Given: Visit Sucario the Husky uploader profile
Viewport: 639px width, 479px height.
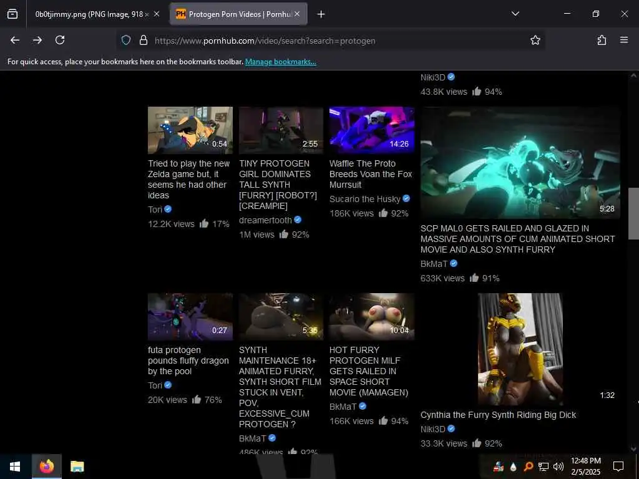Looking at the screenshot, I should pyautogui.click(x=364, y=199).
